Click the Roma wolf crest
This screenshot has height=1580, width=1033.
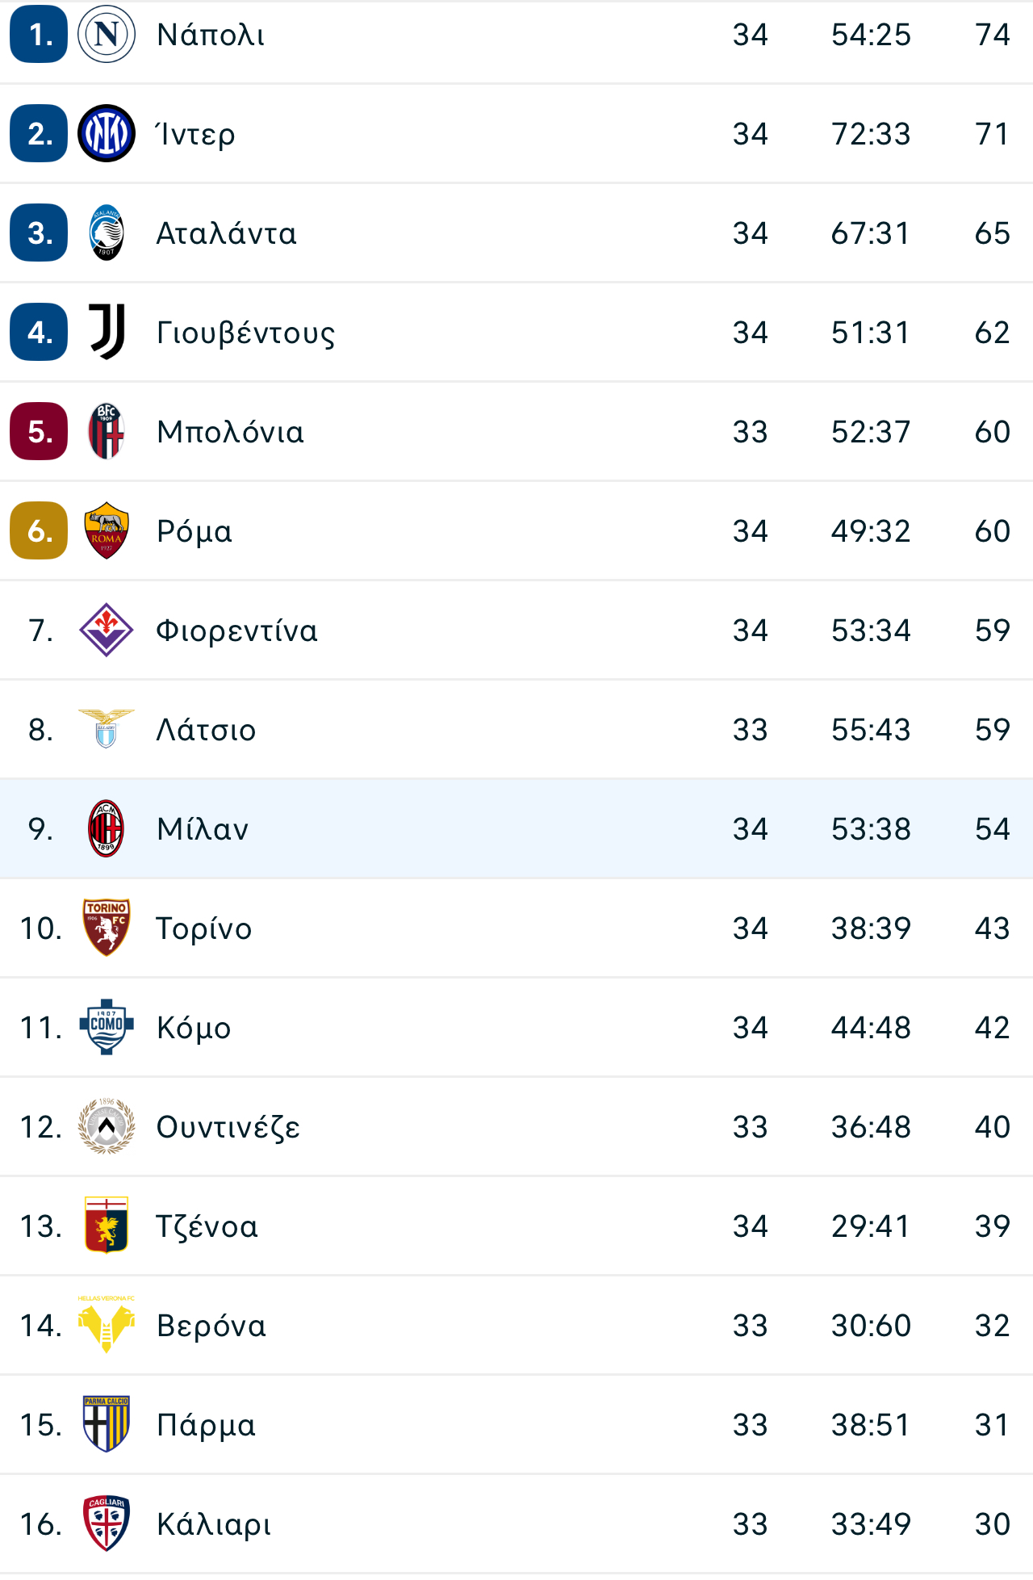click(107, 530)
